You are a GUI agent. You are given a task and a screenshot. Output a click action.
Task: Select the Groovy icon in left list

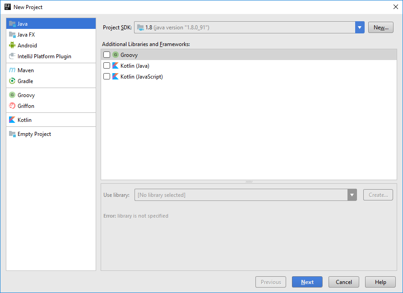click(12, 95)
